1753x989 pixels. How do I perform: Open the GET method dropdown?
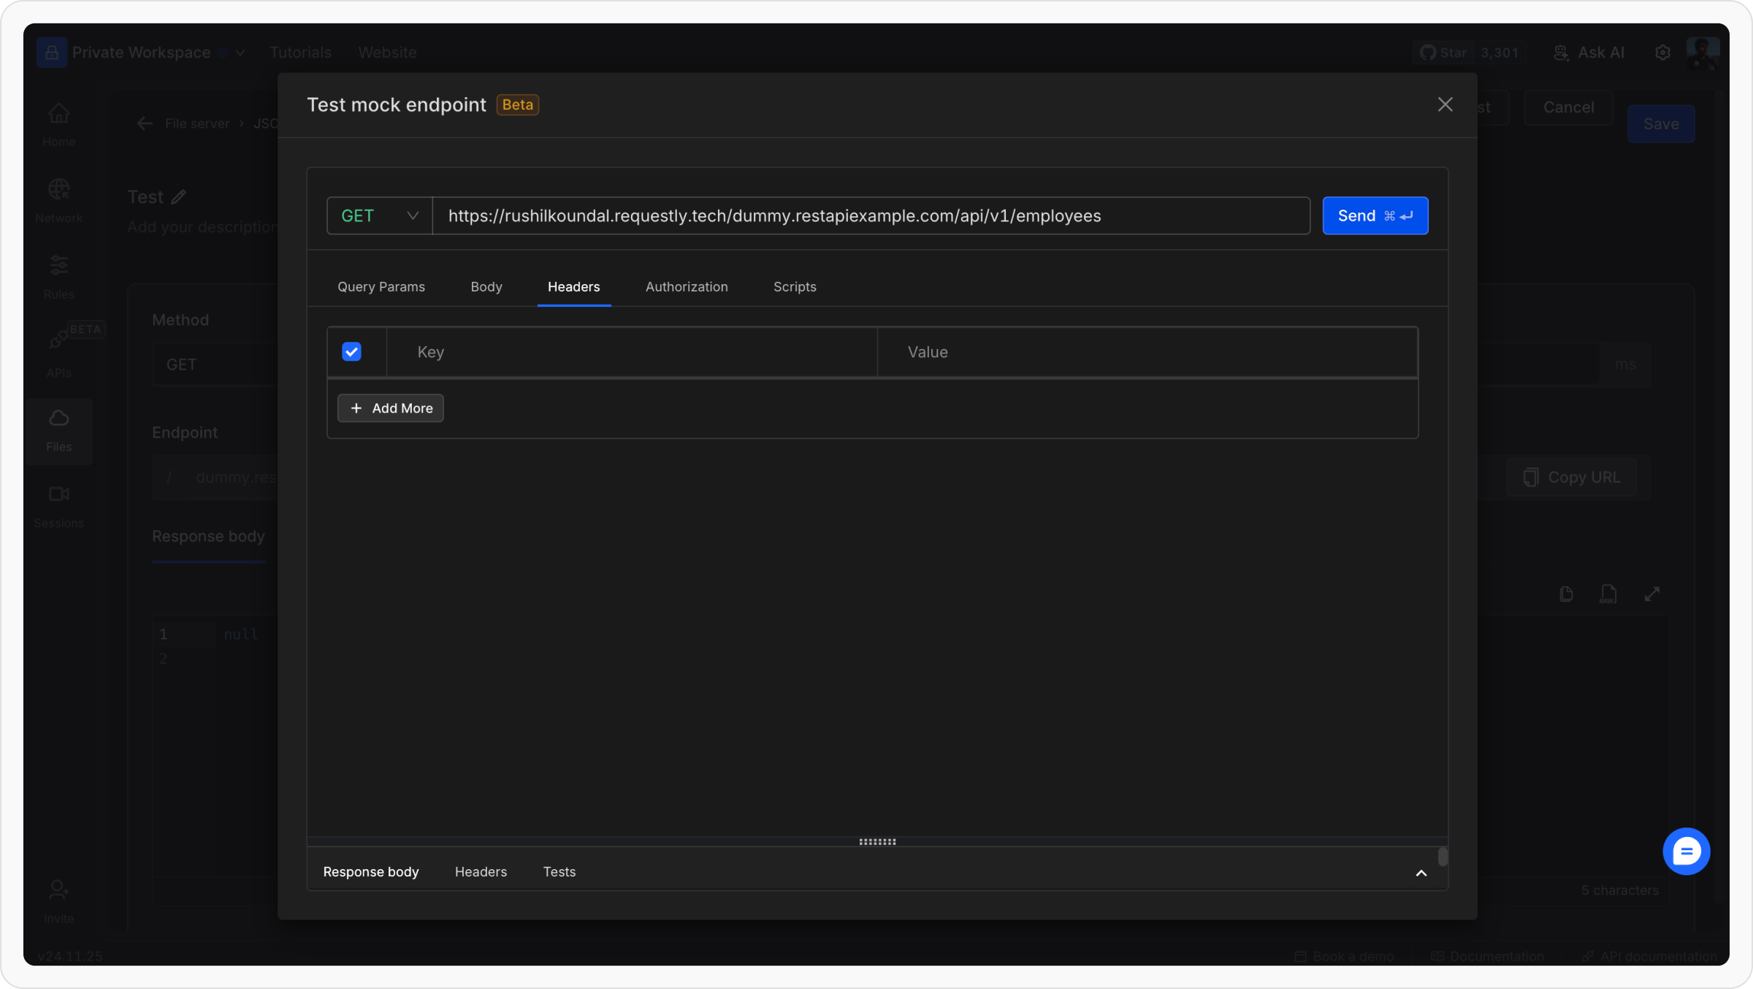coord(379,216)
